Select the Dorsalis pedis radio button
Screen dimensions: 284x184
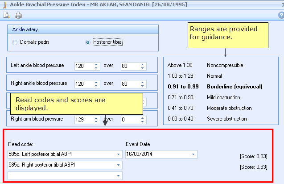pyautogui.click(x=15, y=42)
